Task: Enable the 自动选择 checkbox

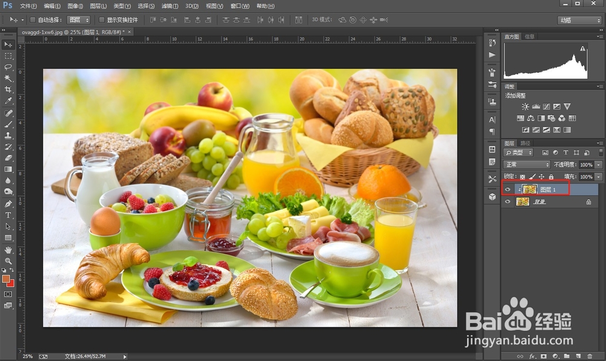Action: coord(33,20)
